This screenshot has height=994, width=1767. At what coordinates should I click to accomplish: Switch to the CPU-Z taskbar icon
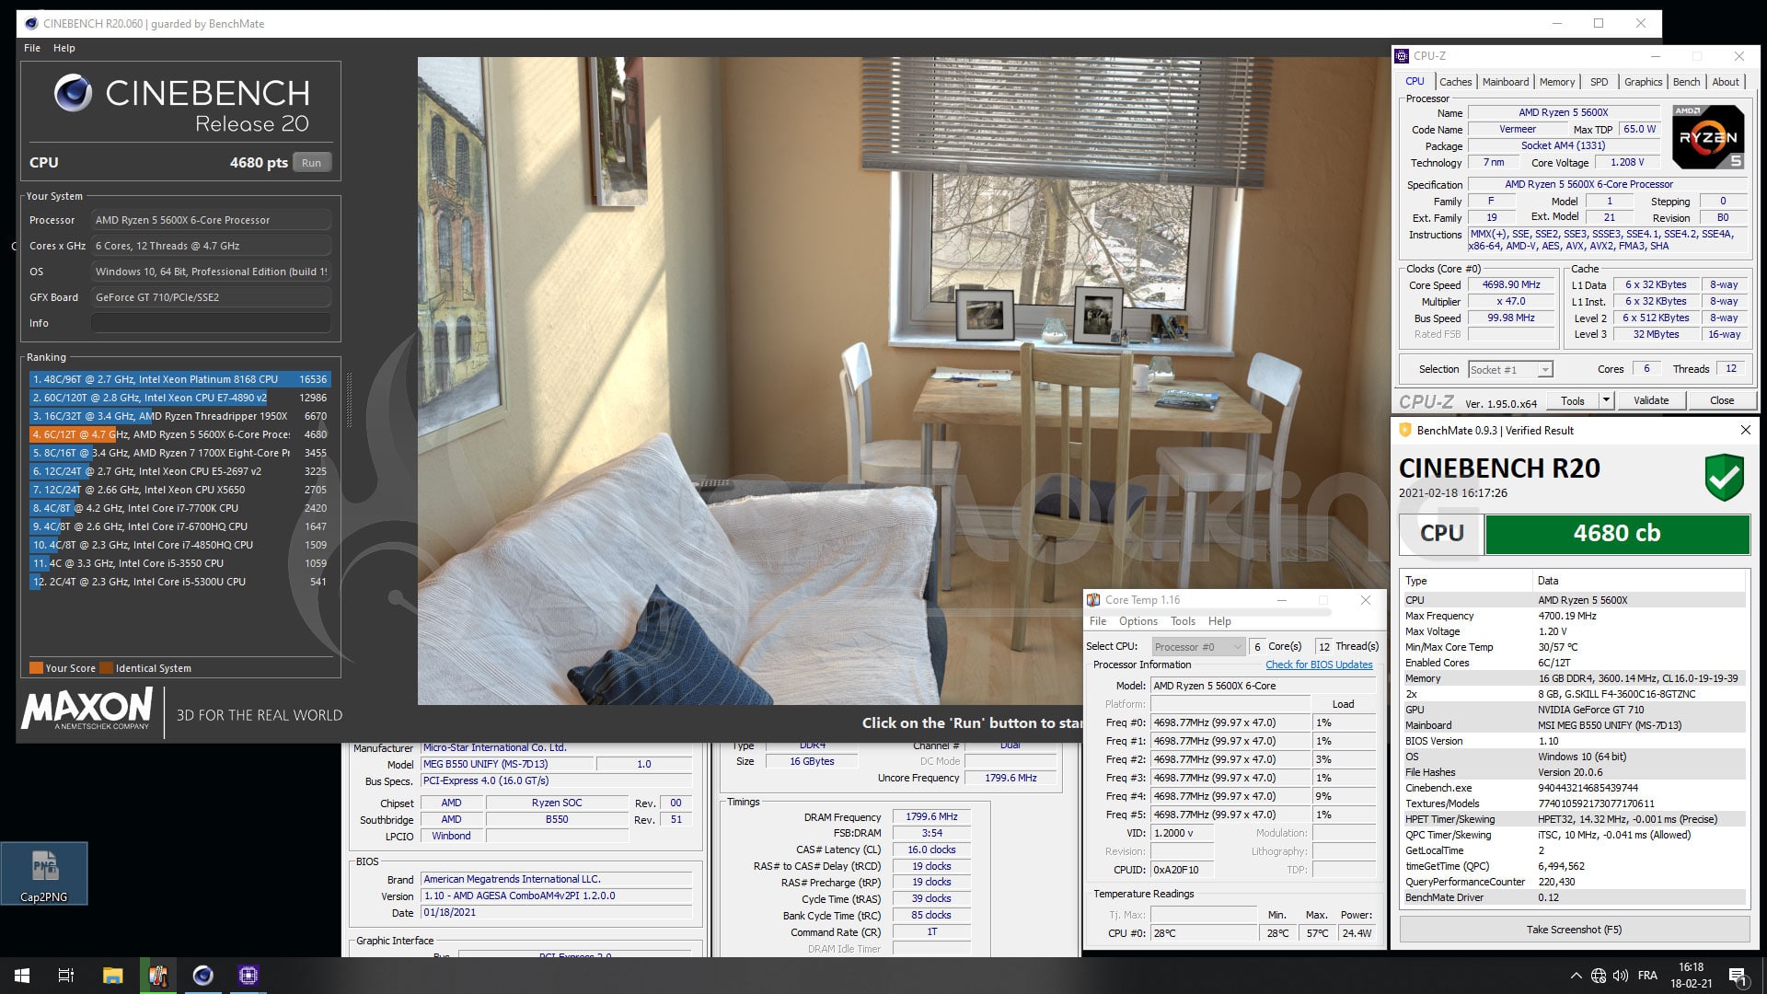click(x=248, y=976)
